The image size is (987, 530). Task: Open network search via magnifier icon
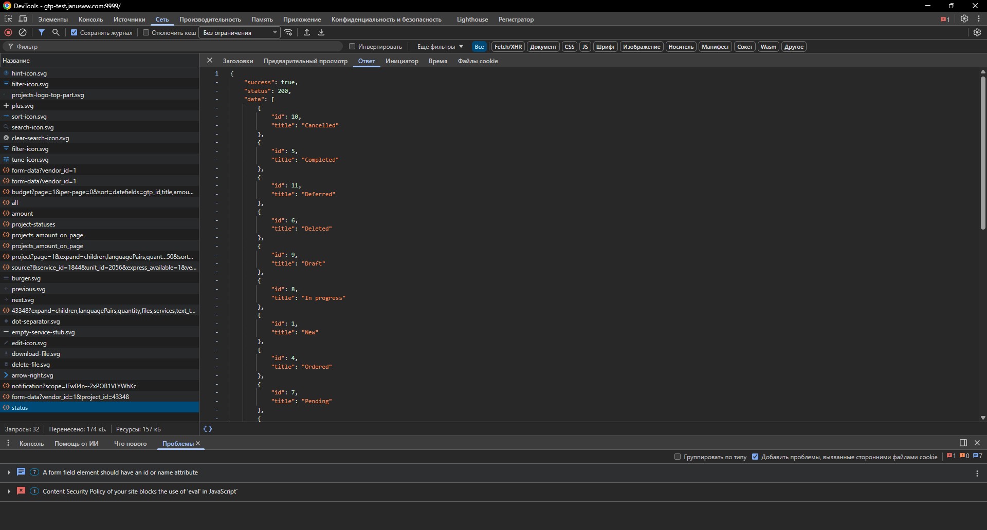(x=56, y=32)
